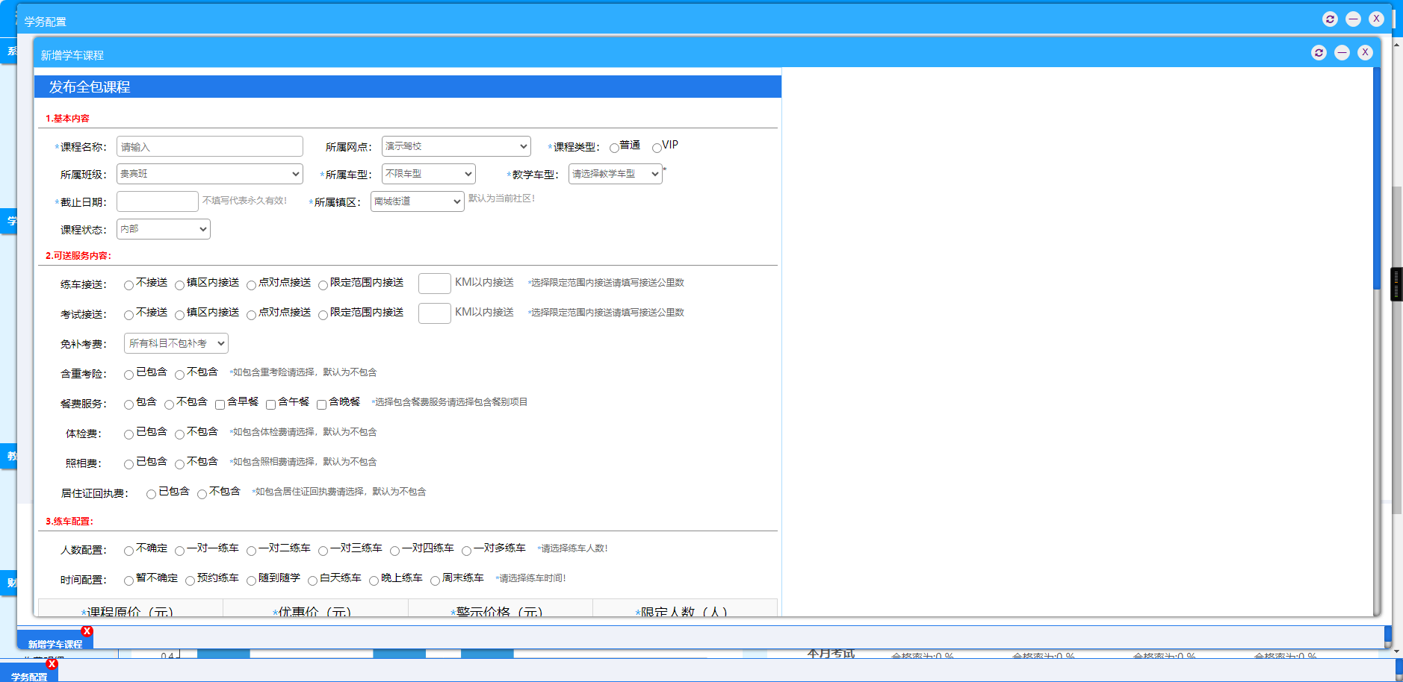Enable the 含早餐 meal option

220,404
